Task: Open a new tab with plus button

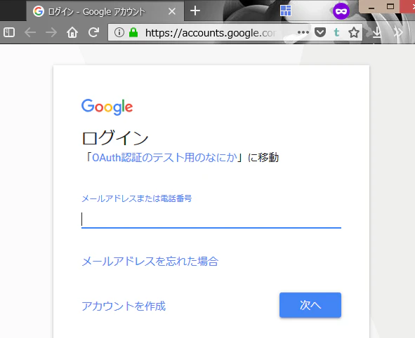Action: click(x=195, y=11)
